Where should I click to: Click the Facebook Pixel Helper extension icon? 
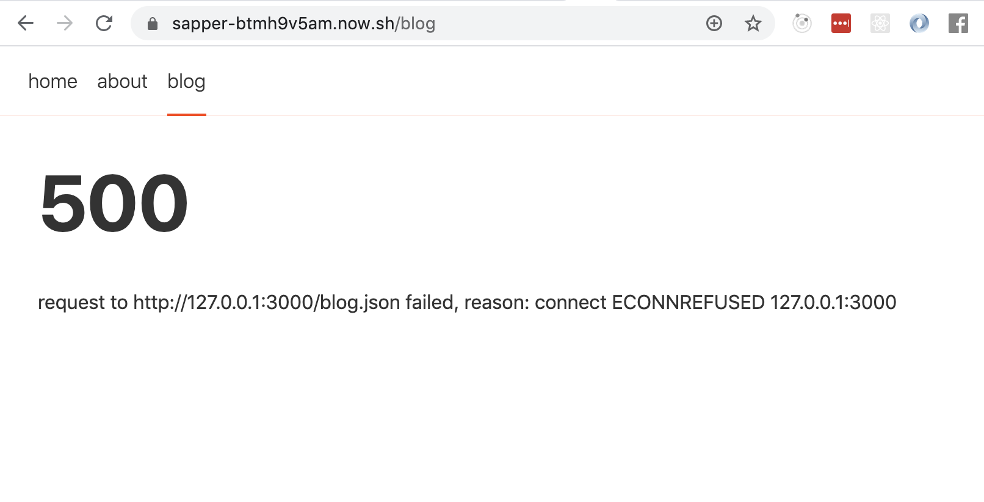[x=958, y=23]
